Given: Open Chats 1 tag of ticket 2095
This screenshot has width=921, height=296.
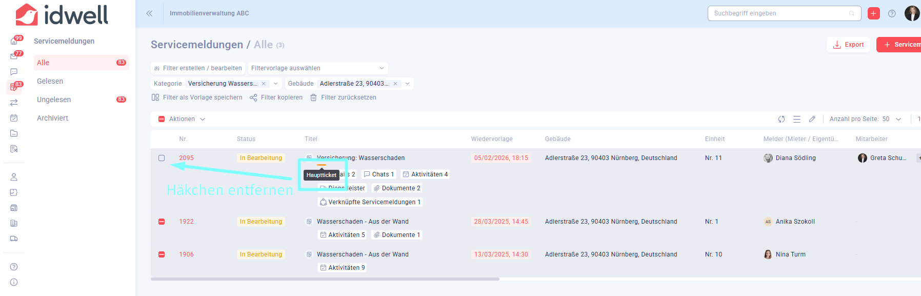Looking at the screenshot, I should tap(379, 174).
